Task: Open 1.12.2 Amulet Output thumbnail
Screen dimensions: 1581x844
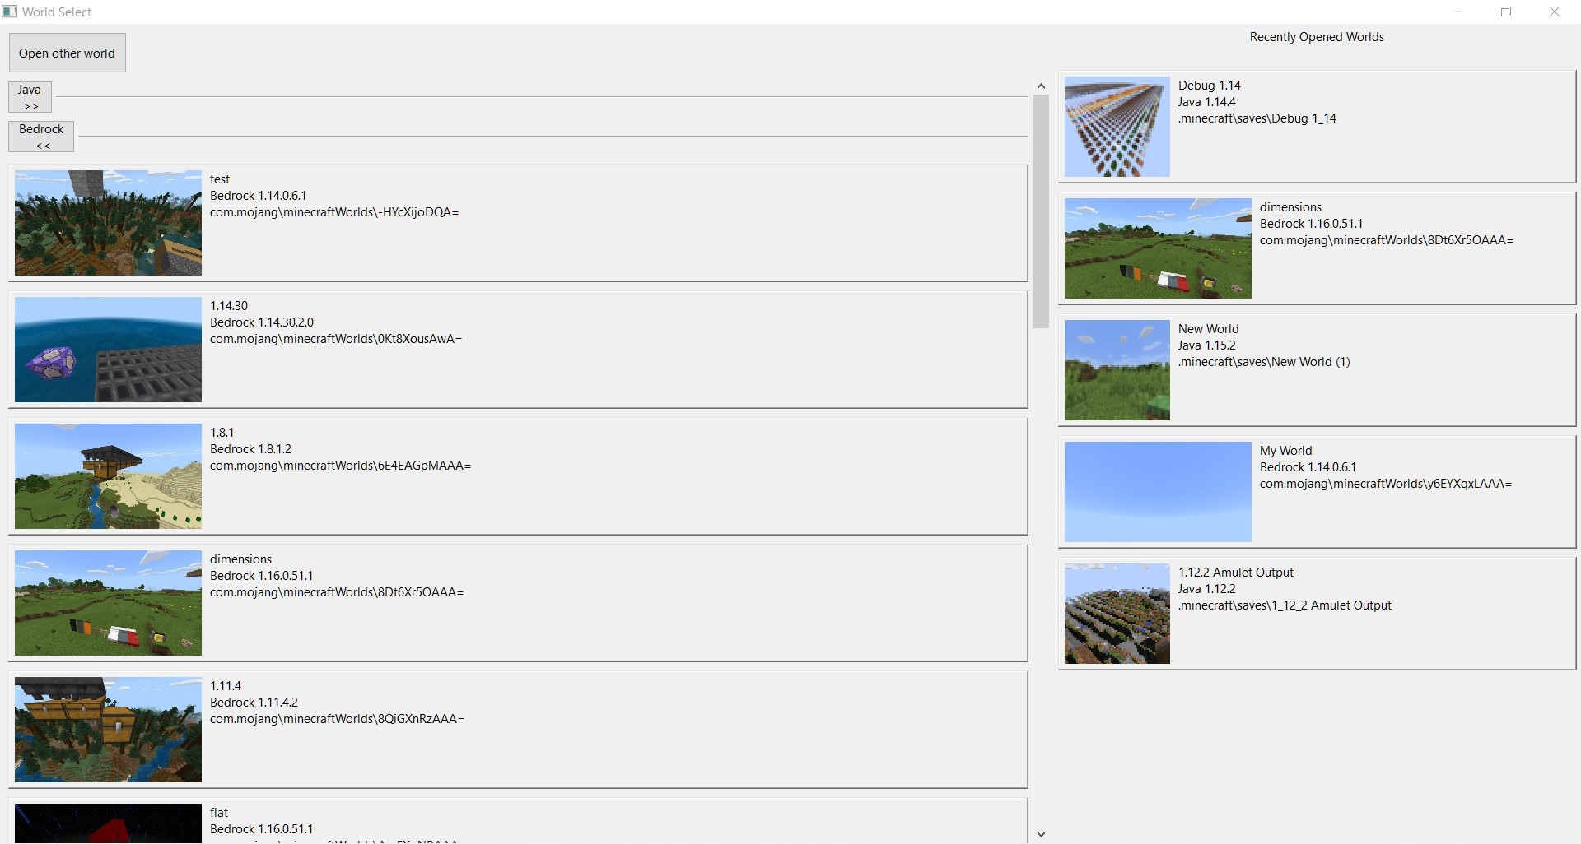Action: (1117, 614)
